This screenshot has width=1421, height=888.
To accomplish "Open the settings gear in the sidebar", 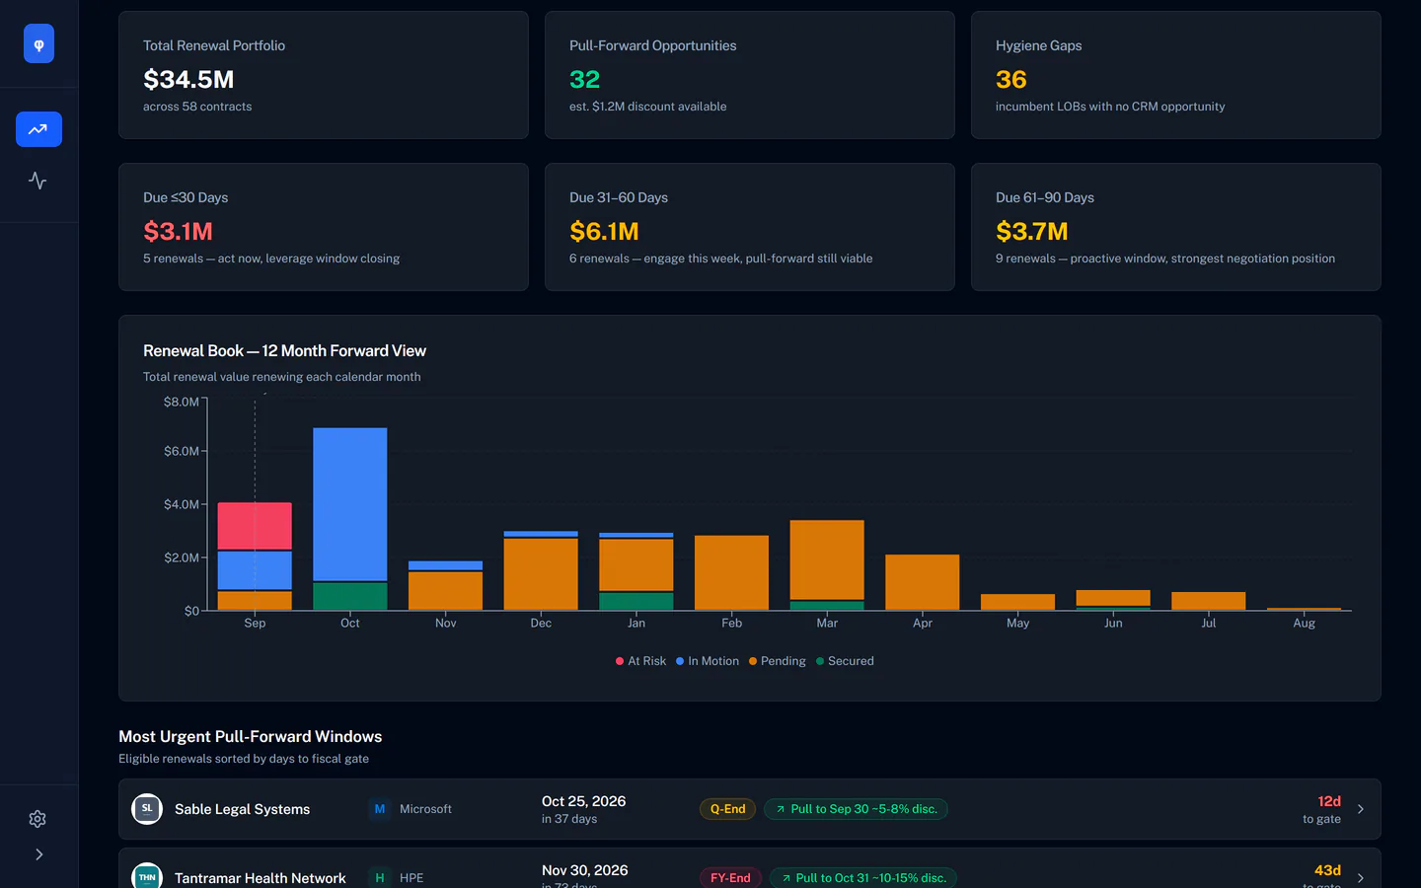I will coord(38,819).
